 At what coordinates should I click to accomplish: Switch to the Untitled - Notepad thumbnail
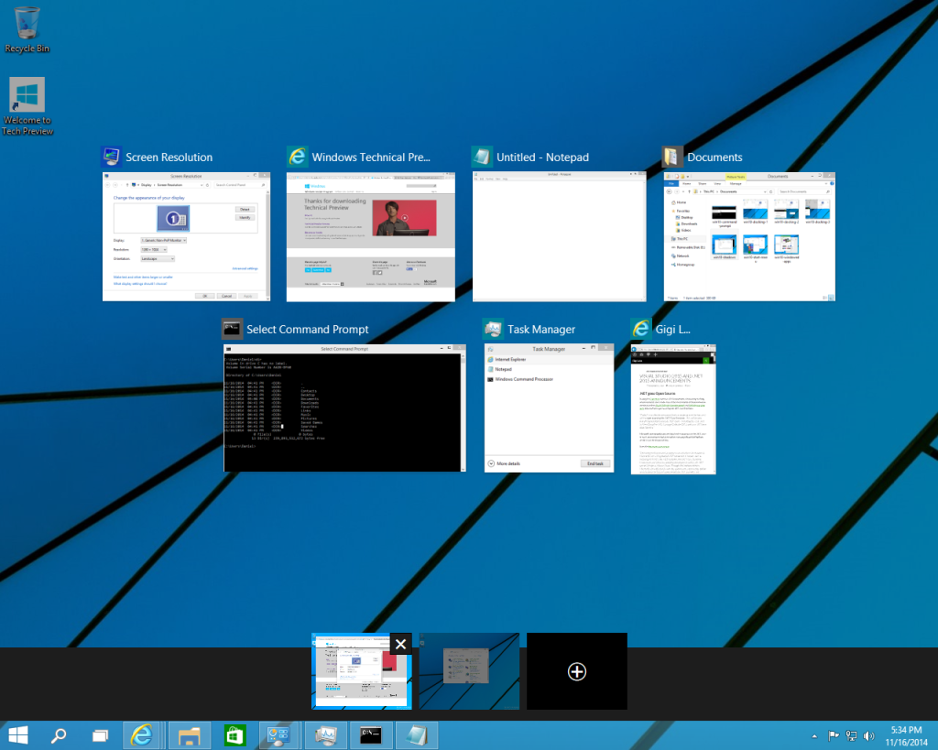click(560, 237)
